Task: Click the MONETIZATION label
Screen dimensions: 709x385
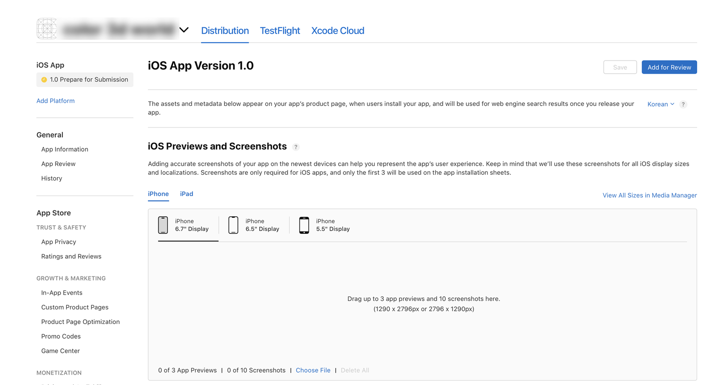Action: point(59,373)
